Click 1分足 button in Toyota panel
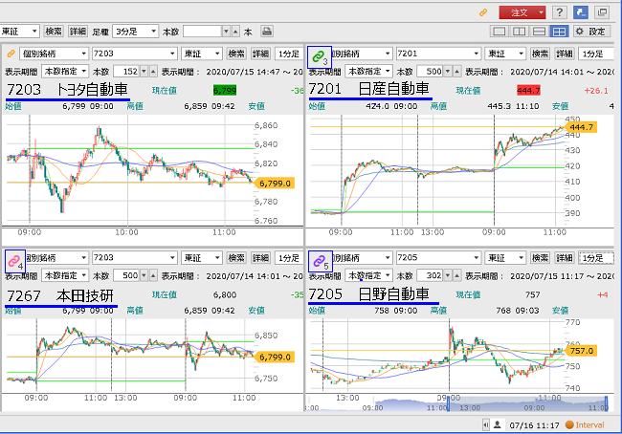 (x=289, y=54)
